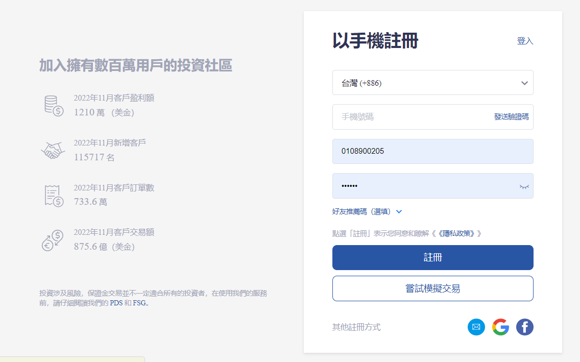
Task: Click the 登入 link
Action: coord(525,41)
